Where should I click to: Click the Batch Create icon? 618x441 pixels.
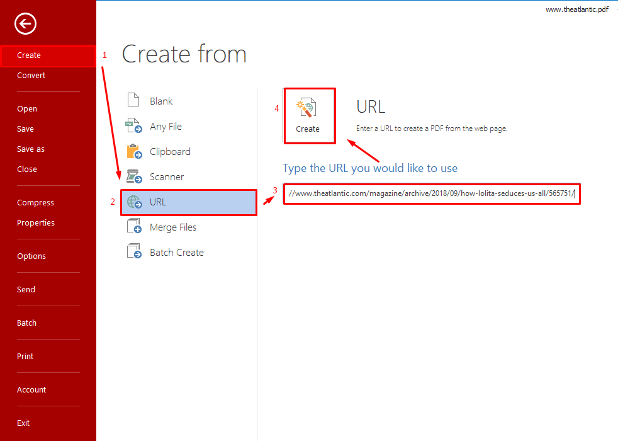pos(134,251)
